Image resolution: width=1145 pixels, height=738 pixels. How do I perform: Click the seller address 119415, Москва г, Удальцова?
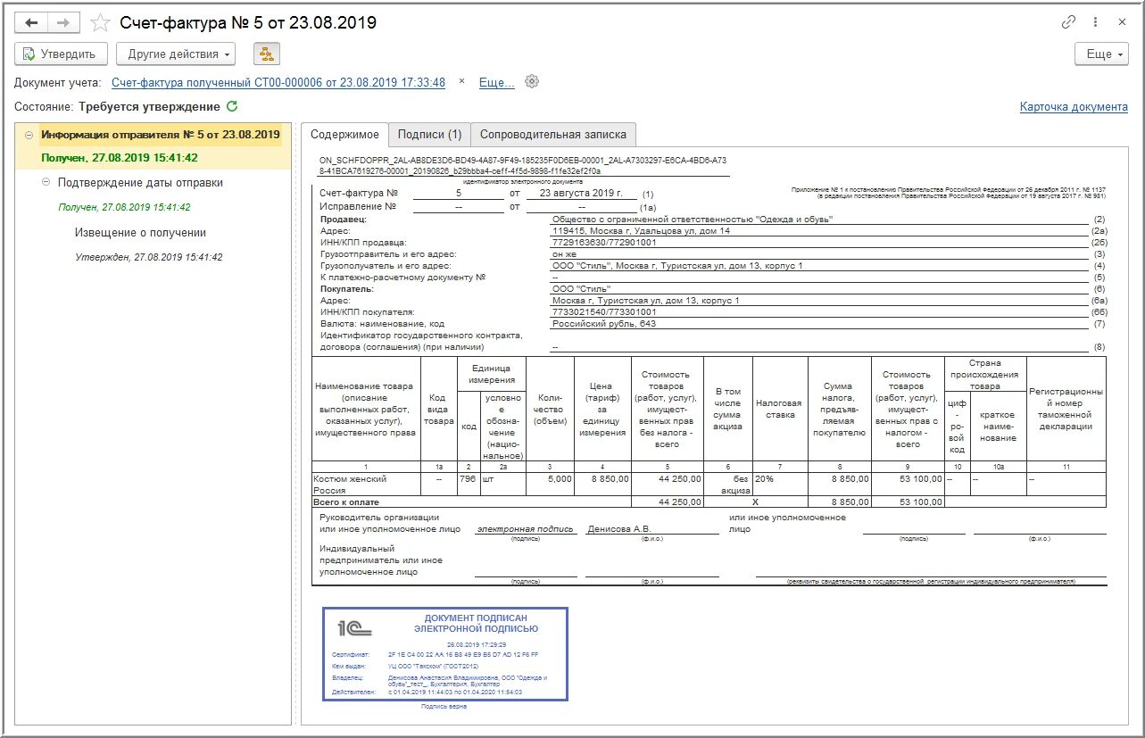(x=641, y=230)
